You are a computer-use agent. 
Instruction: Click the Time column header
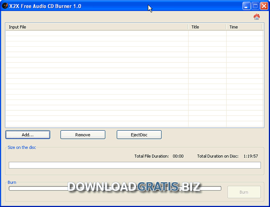[x=244, y=27]
